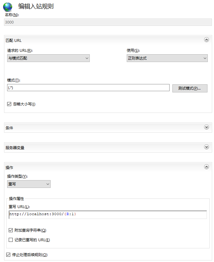Viewport: 214px width, 262px height.
Task: Click the 匹配 URL section header
Action: pos(14,40)
